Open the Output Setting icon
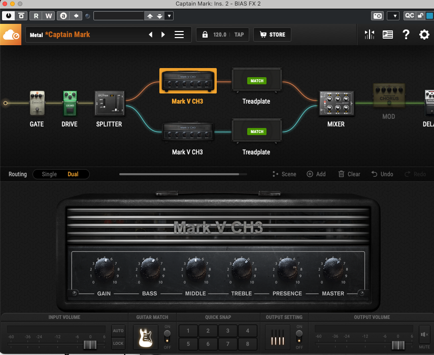 pyautogui.click(x=278, y=337)
